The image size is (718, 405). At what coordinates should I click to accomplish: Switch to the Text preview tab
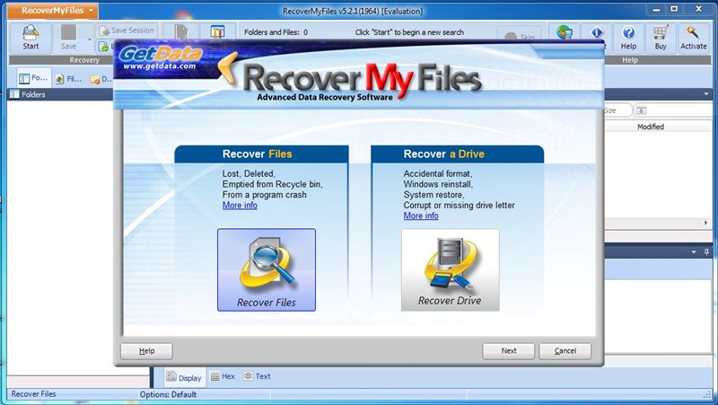pyautogui.click(x=257, y=376)
